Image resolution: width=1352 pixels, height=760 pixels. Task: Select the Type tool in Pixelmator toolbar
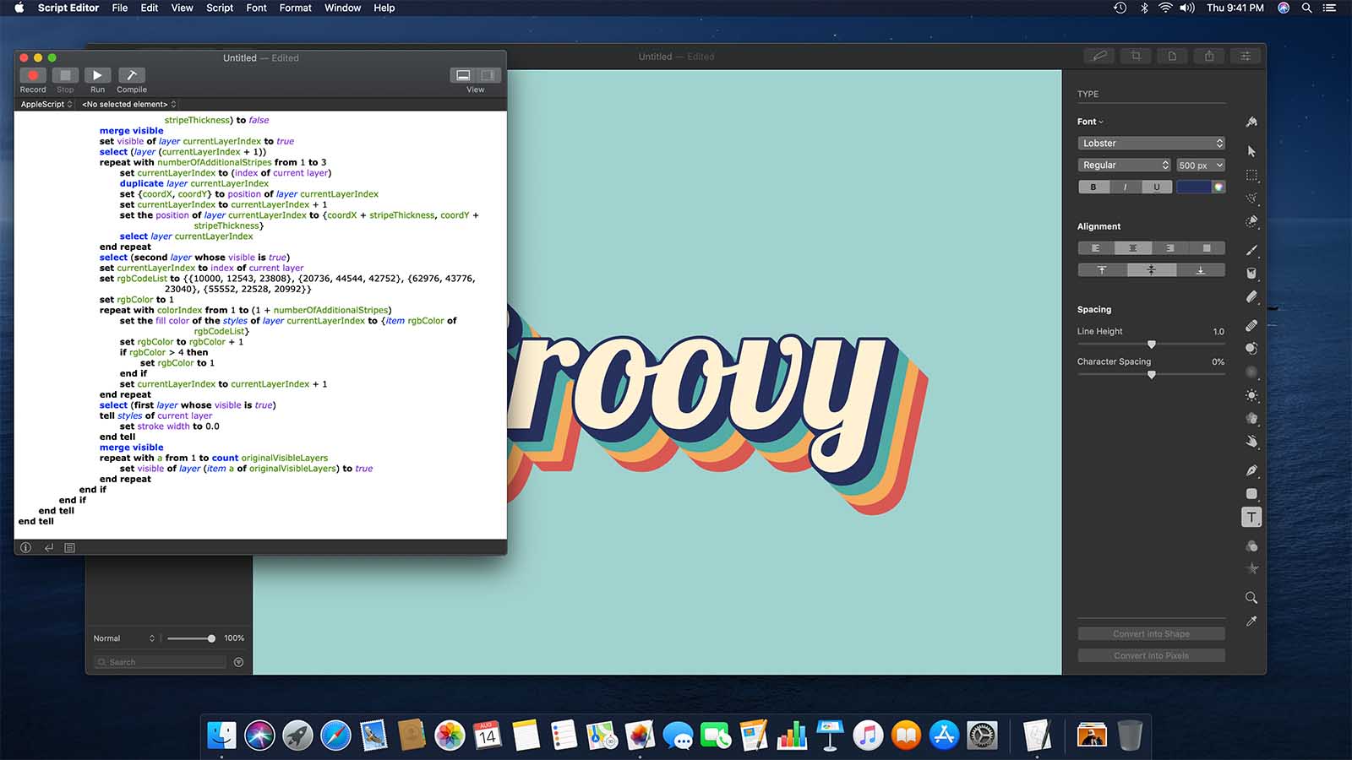click(x=1251, y=517)
